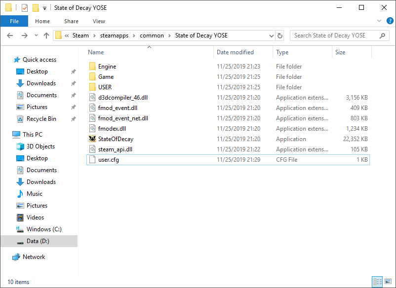Select Windows (C:) drive in sidebar

coord(44,229)
